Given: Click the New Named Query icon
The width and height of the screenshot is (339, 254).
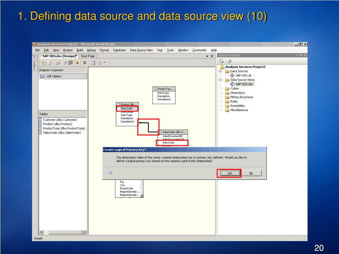Looking at the screenshot, I should click(65, 63).
